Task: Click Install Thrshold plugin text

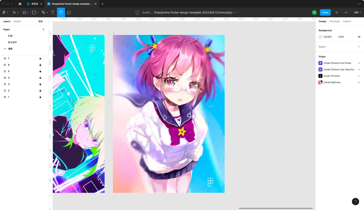Action: (332, 76)
